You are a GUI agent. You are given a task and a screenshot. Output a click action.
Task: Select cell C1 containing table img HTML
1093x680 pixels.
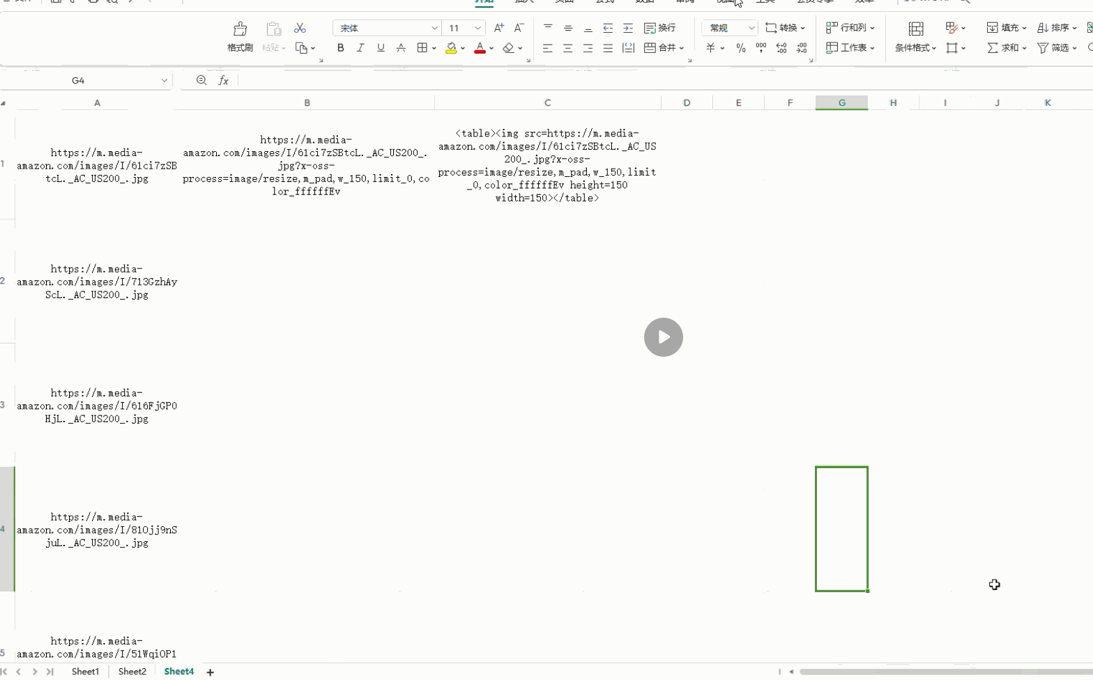point(547,165)
